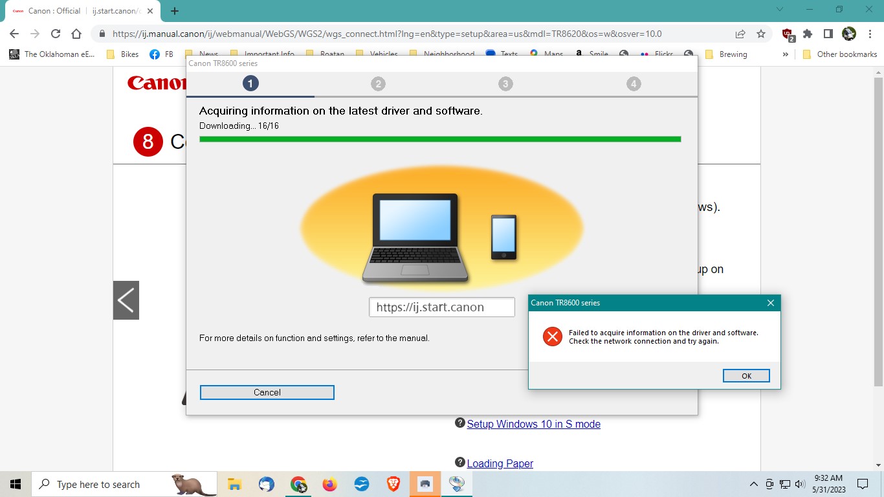The image size is (884, 497).
Task: Open the printer app in the taskbar
Action: click(x=425, y=484)
